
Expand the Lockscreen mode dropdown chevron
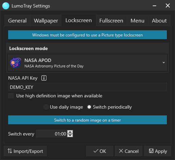pos(163,63)
